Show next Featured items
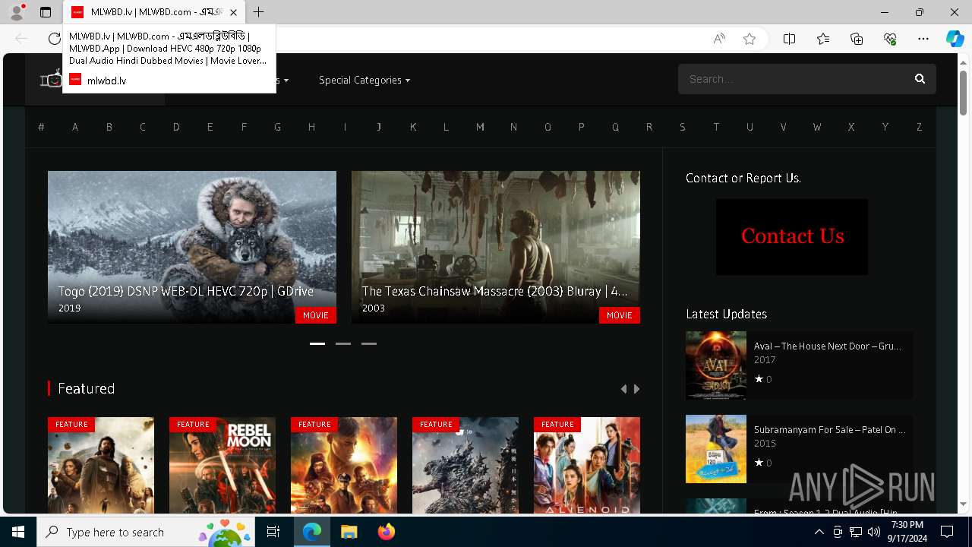This screenshot has width=972, height=547. coord(636,389)
